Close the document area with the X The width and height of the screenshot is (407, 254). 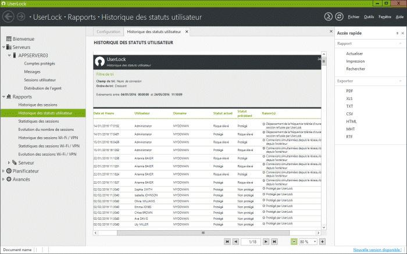click(x=331, y=31)
